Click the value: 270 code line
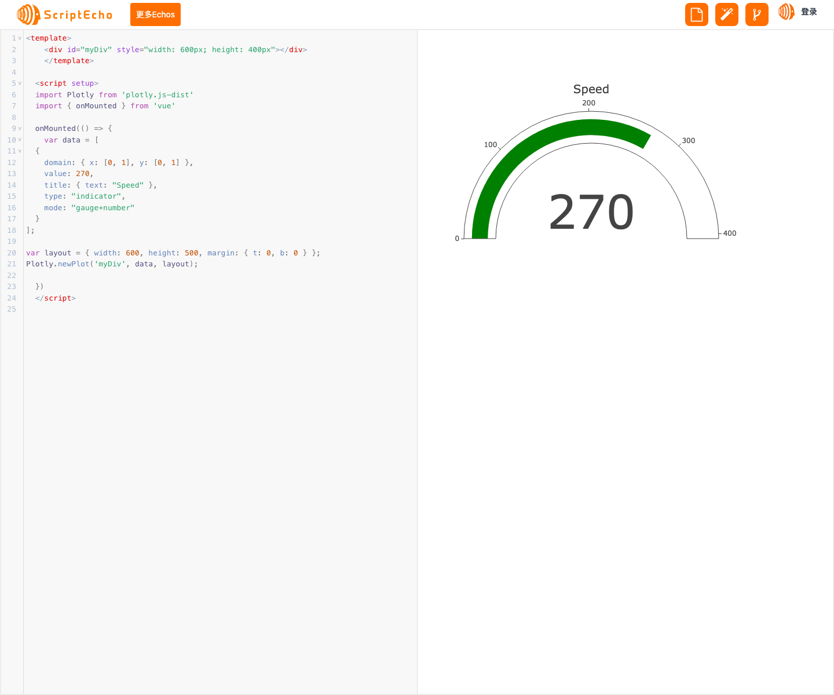 click(x=68, y=174)
